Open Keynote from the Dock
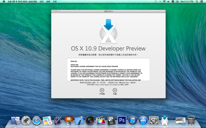The image size is (206, 128). tap(69, 120)
